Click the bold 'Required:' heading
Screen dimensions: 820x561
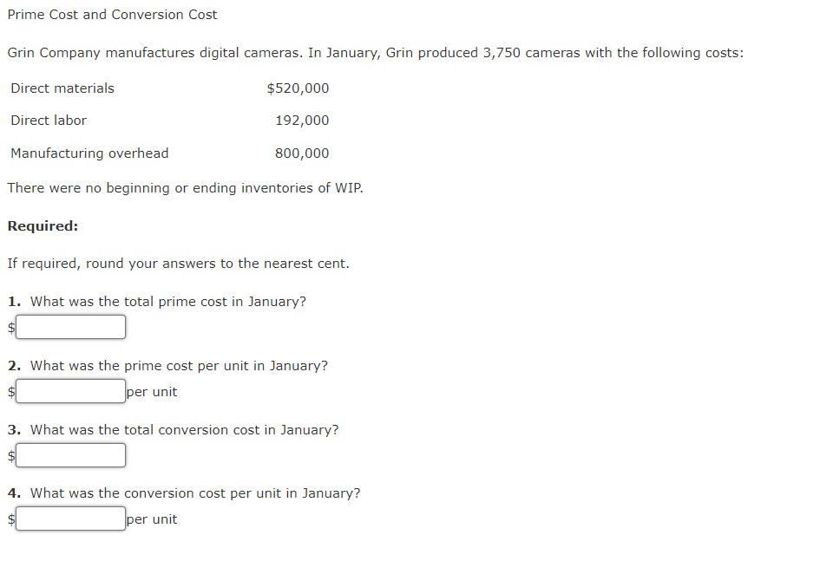coord(43,226)
